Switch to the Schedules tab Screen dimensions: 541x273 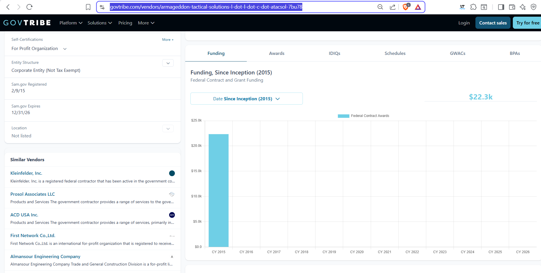pyautogui.click(x=395, y=53)
